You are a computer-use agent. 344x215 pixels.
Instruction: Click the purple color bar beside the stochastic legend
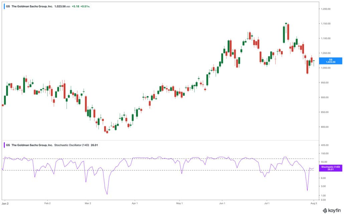tap(4, 145)
